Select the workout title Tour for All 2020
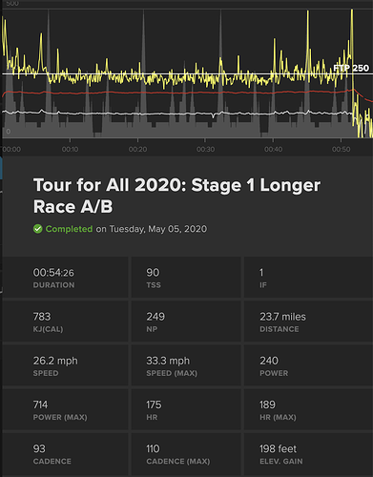 pyautogui.click(x=176, y=196)
